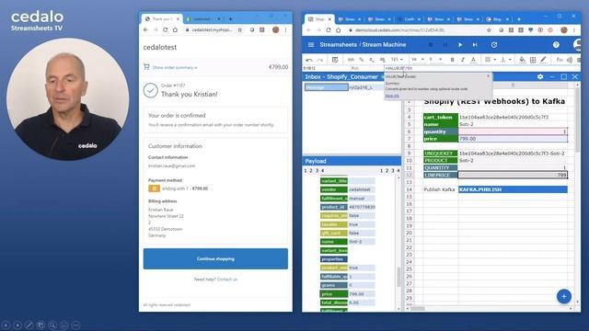Click the KAFKA.PUBLISH cell

click(513, 189)
